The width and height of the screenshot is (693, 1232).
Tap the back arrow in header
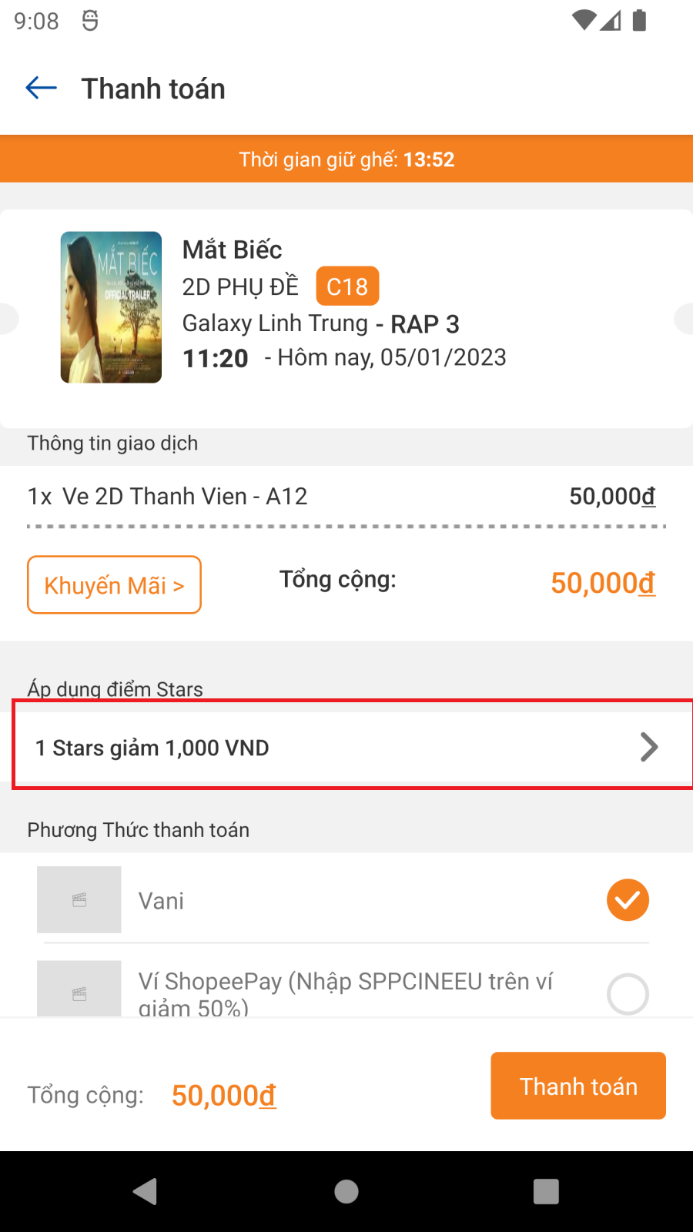click(x=42, y=89)
